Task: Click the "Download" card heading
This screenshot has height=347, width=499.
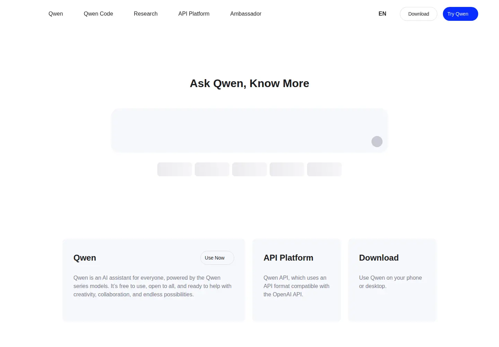Action: (x=379, y=258)
